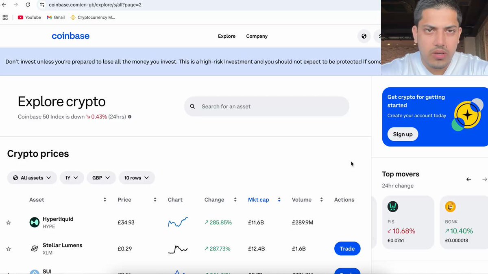Sort by the Volume column arrows
The image size is (488, 274).
coord(321,200)
